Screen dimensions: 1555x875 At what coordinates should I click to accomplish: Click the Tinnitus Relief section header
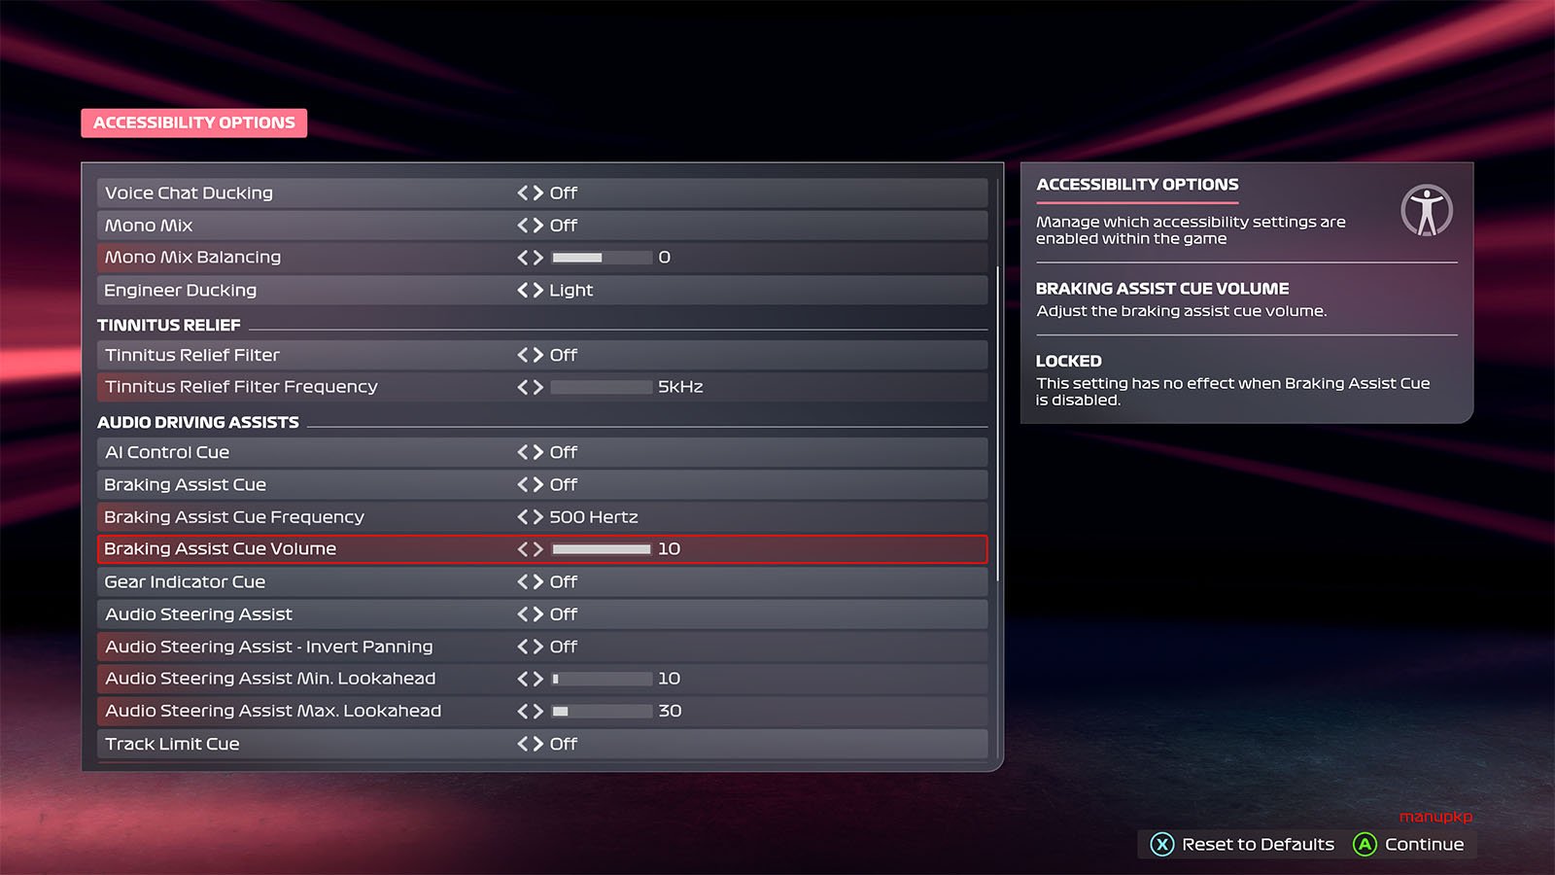click(x=169, y=325)
